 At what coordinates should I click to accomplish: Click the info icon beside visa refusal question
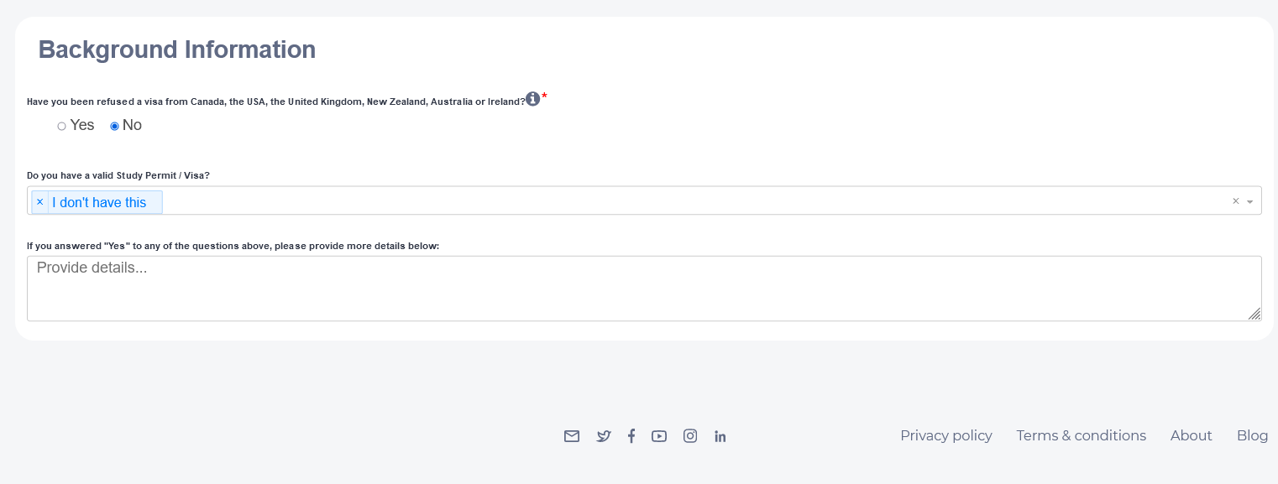pos(532,99)
